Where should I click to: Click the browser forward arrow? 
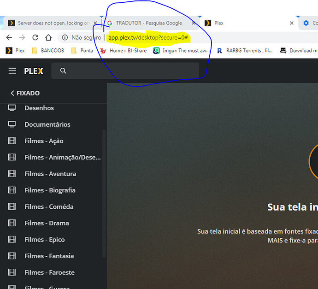(22, 37)
